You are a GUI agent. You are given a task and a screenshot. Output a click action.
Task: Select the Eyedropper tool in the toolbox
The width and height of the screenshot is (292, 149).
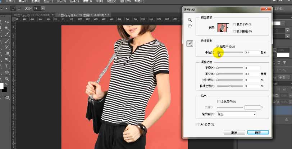pos(7,34)
